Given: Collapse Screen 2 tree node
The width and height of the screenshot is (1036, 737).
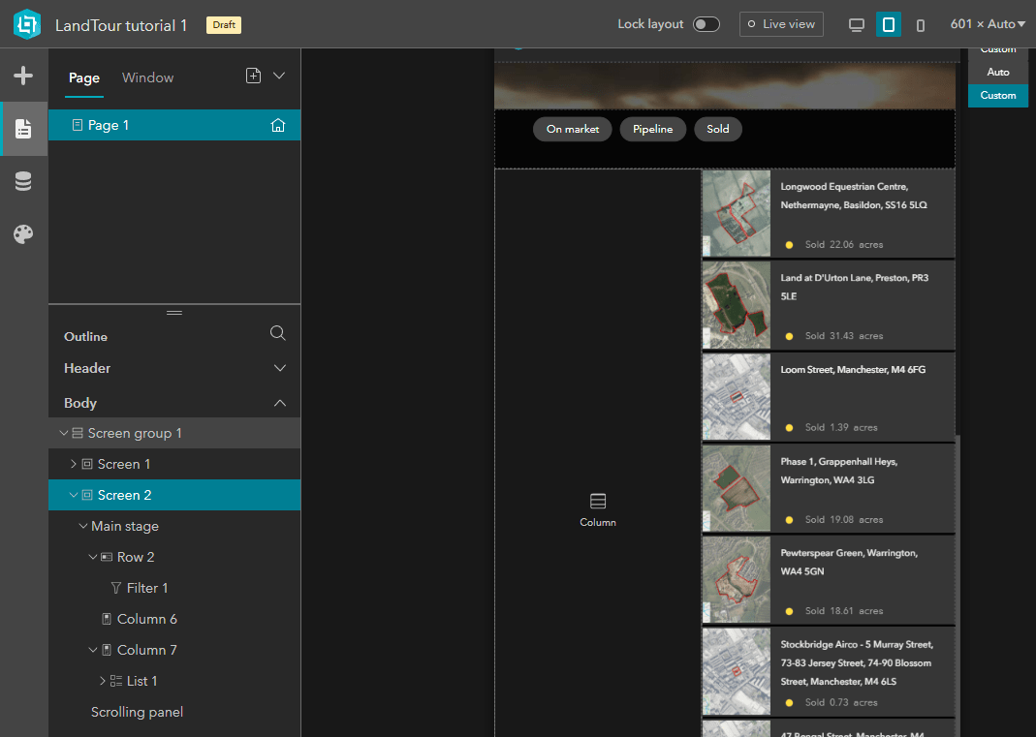Looking at the screenshot, I should point(74,495).
